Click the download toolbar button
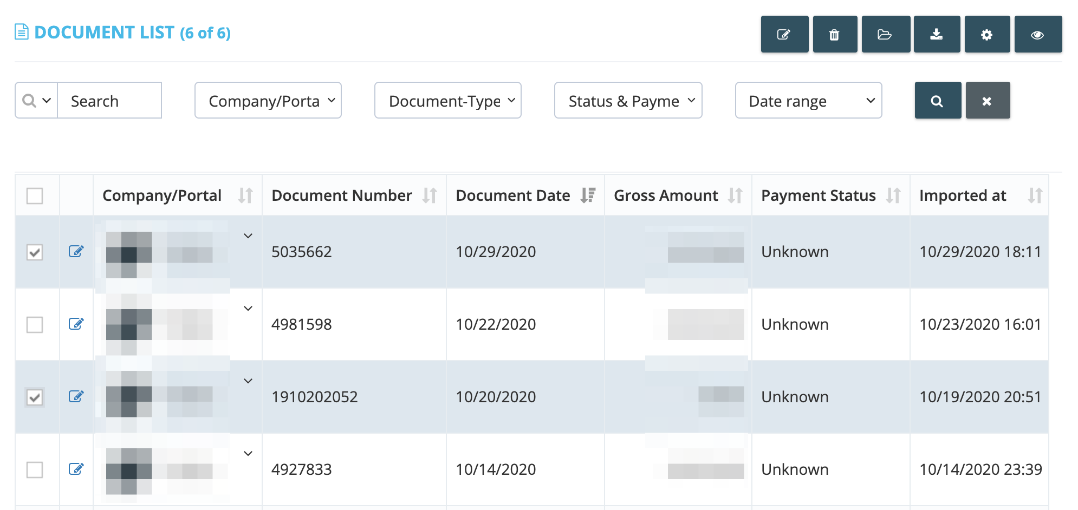The width and height of the screenshot is (1078, 510). [937, 34]
